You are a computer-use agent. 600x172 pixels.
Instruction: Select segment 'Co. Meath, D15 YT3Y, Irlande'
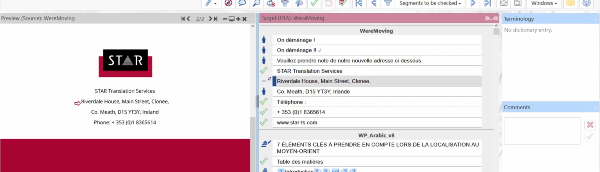tap(377, 92)
